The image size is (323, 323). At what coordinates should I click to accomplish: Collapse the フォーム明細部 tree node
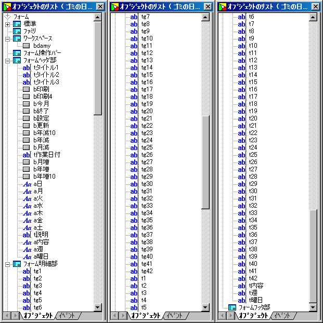7,264
